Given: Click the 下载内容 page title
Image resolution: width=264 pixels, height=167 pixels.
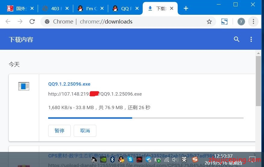Looking at the screenshot, I should coord(21,39).
